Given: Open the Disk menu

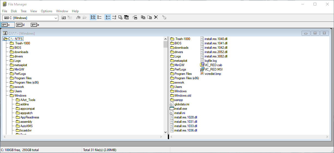Looking at the screenshot, I should coord(14,11).
